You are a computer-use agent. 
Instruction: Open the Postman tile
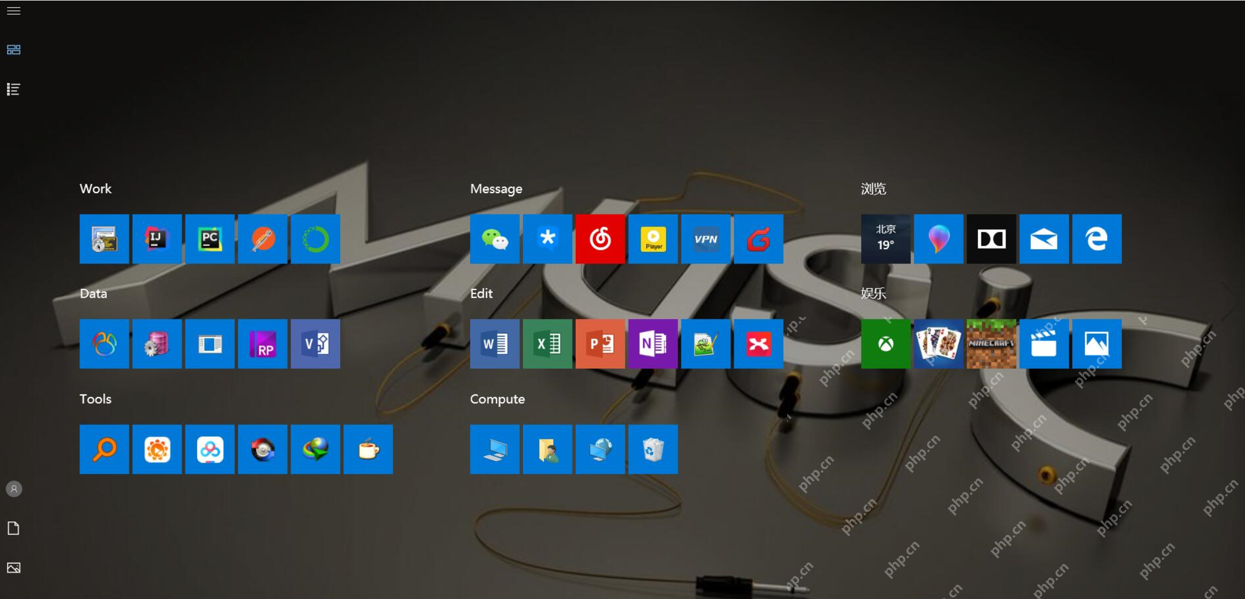click(263, 239)
